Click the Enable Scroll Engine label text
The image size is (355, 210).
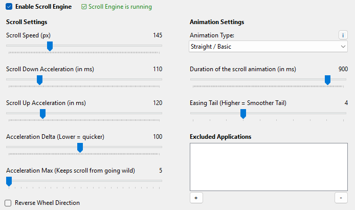point(43,7)
